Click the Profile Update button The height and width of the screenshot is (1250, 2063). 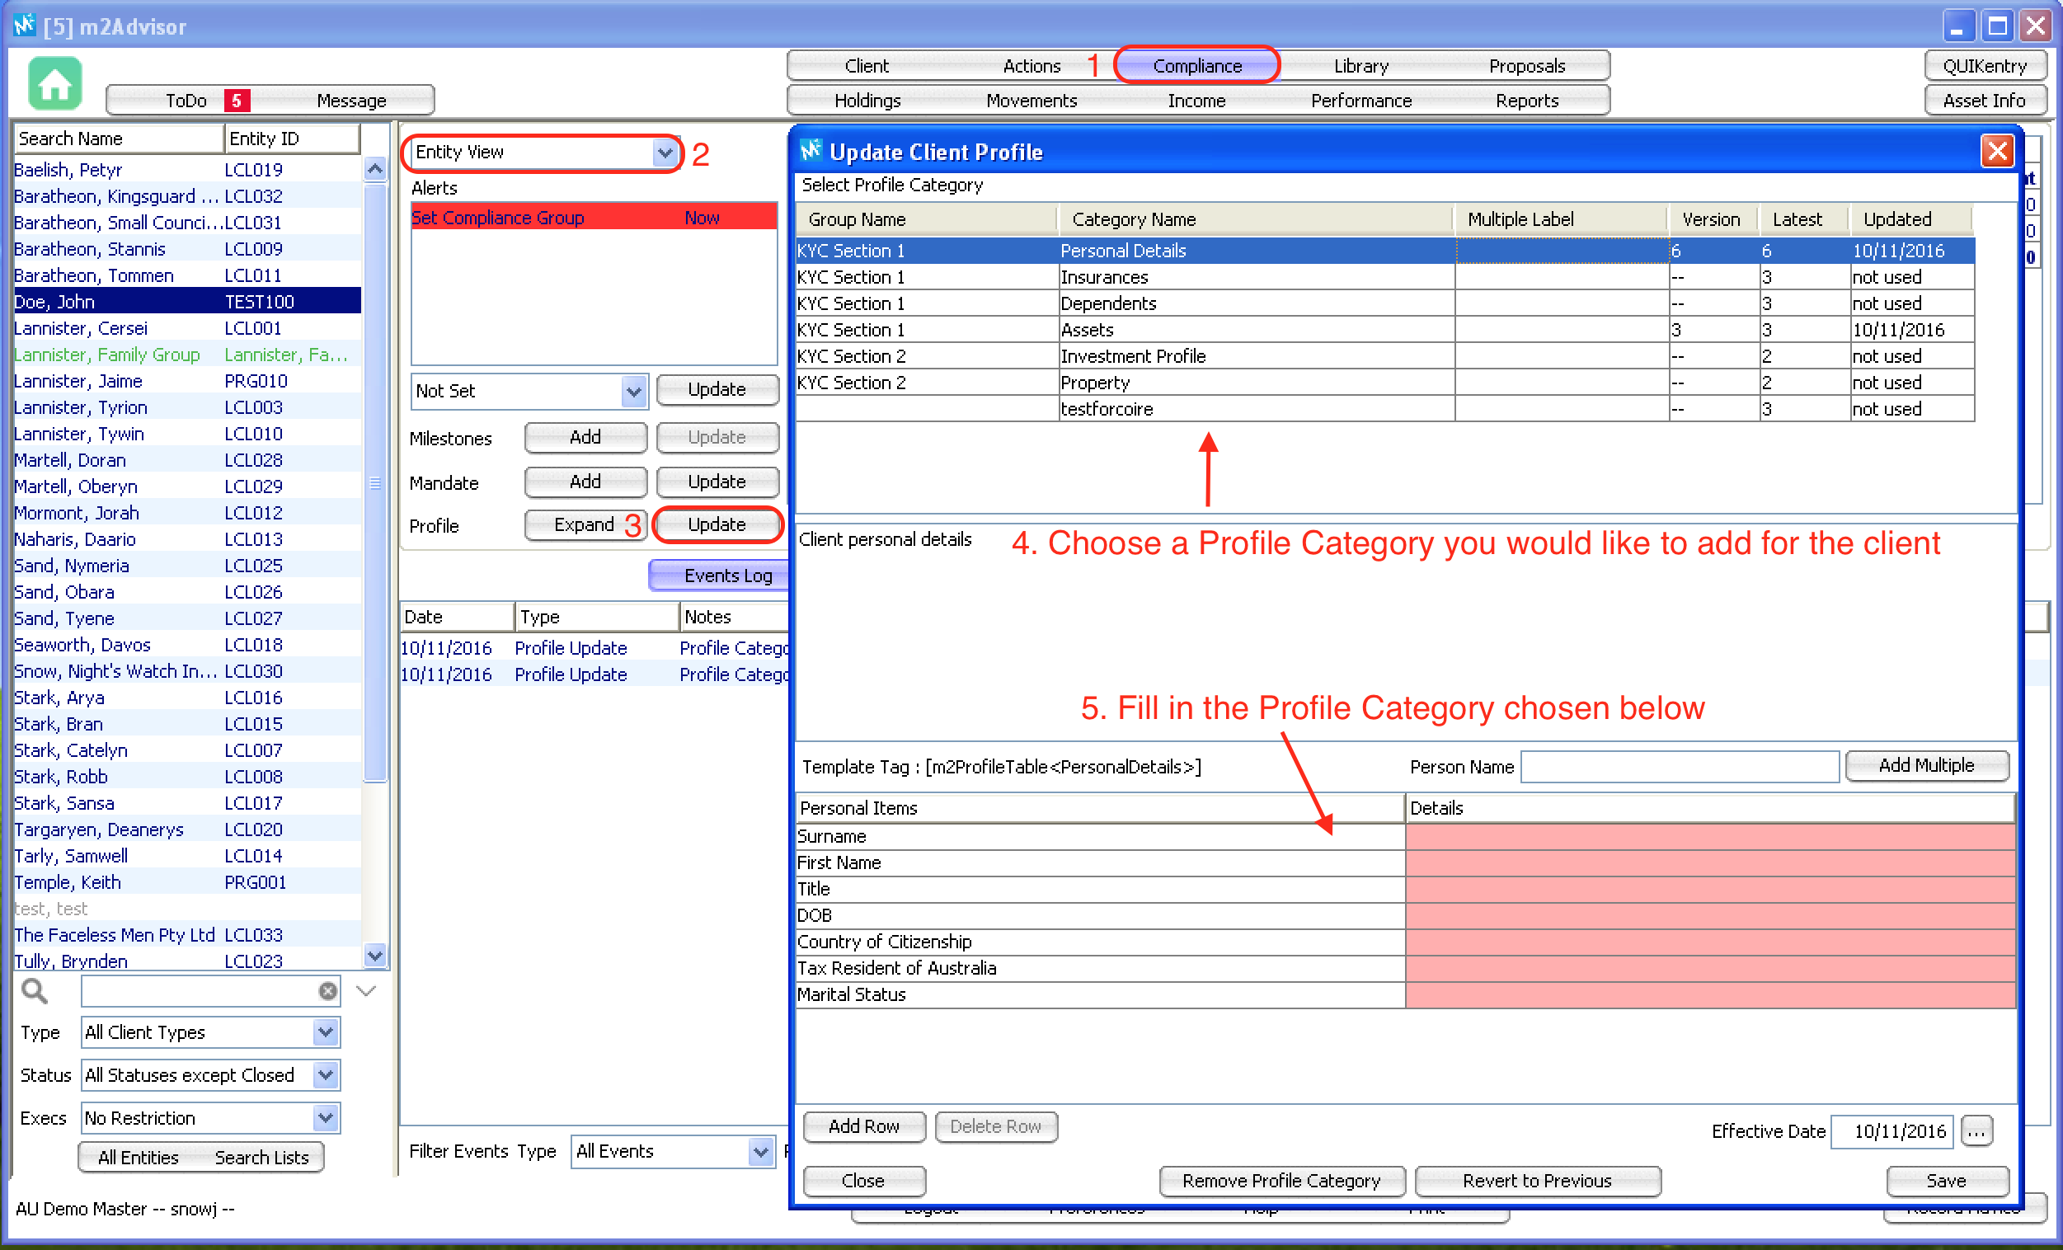coord(716,525)
